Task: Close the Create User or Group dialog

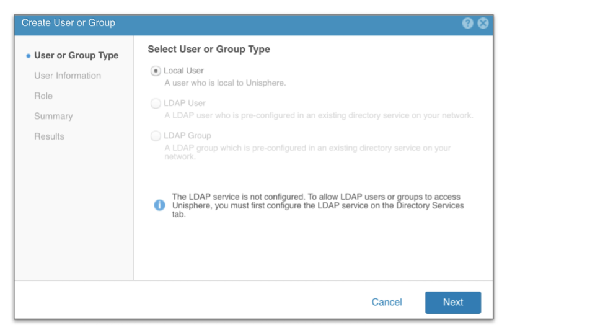Action: pyautogui.click(x=483, y=23)
